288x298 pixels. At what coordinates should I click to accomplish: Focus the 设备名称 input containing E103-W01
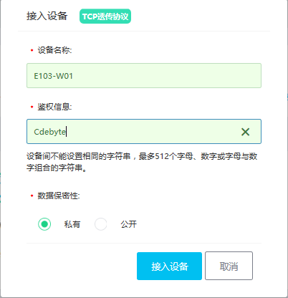144,76
